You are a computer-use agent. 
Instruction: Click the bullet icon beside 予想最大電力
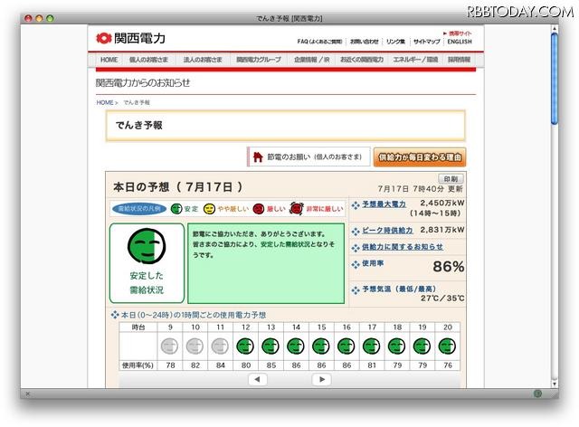click(x=356, y=205)
